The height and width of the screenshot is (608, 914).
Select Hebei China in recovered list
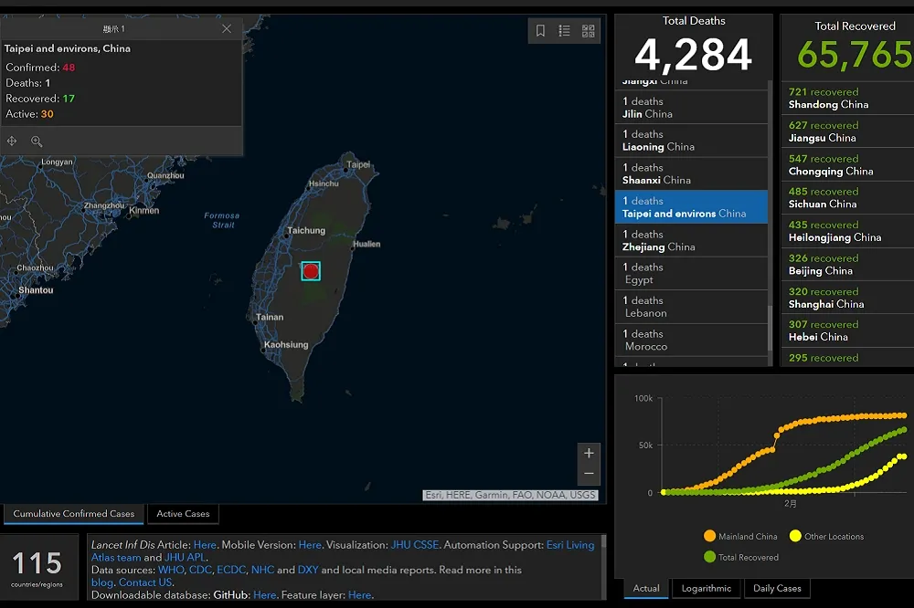pyautogui.click(x=847, y=330)
